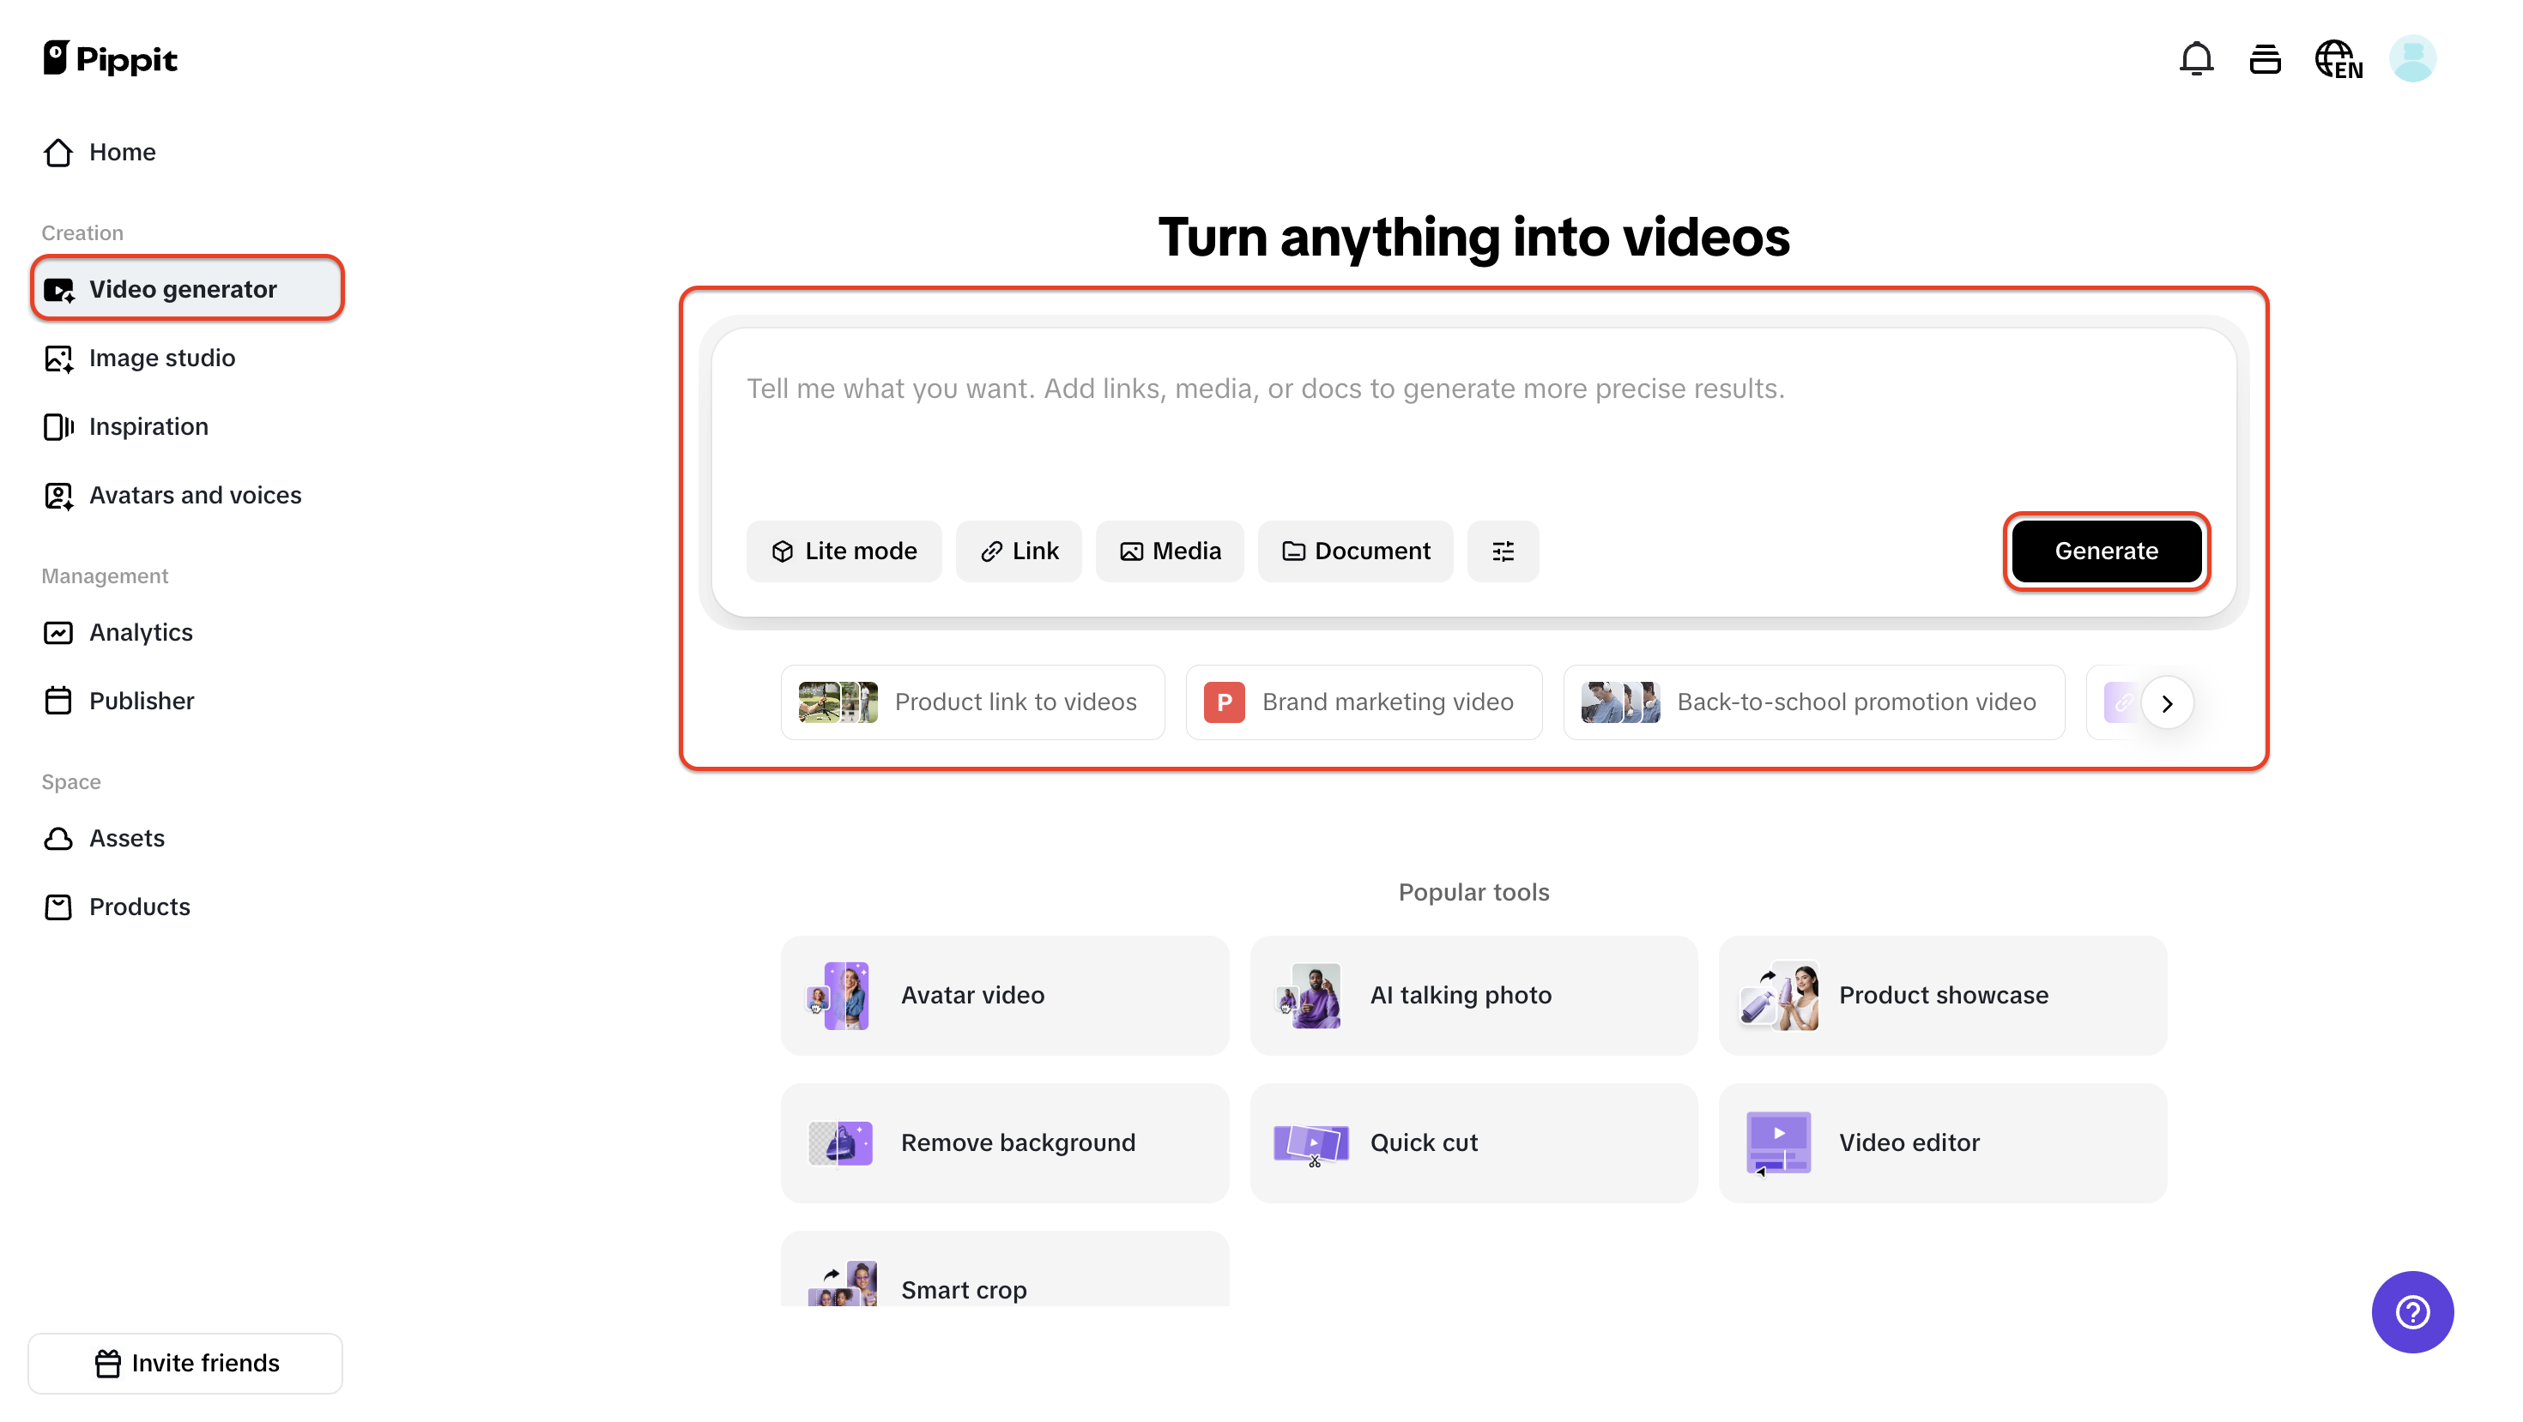Click the profile avatar in the top bar

[x=2412, y=58]
